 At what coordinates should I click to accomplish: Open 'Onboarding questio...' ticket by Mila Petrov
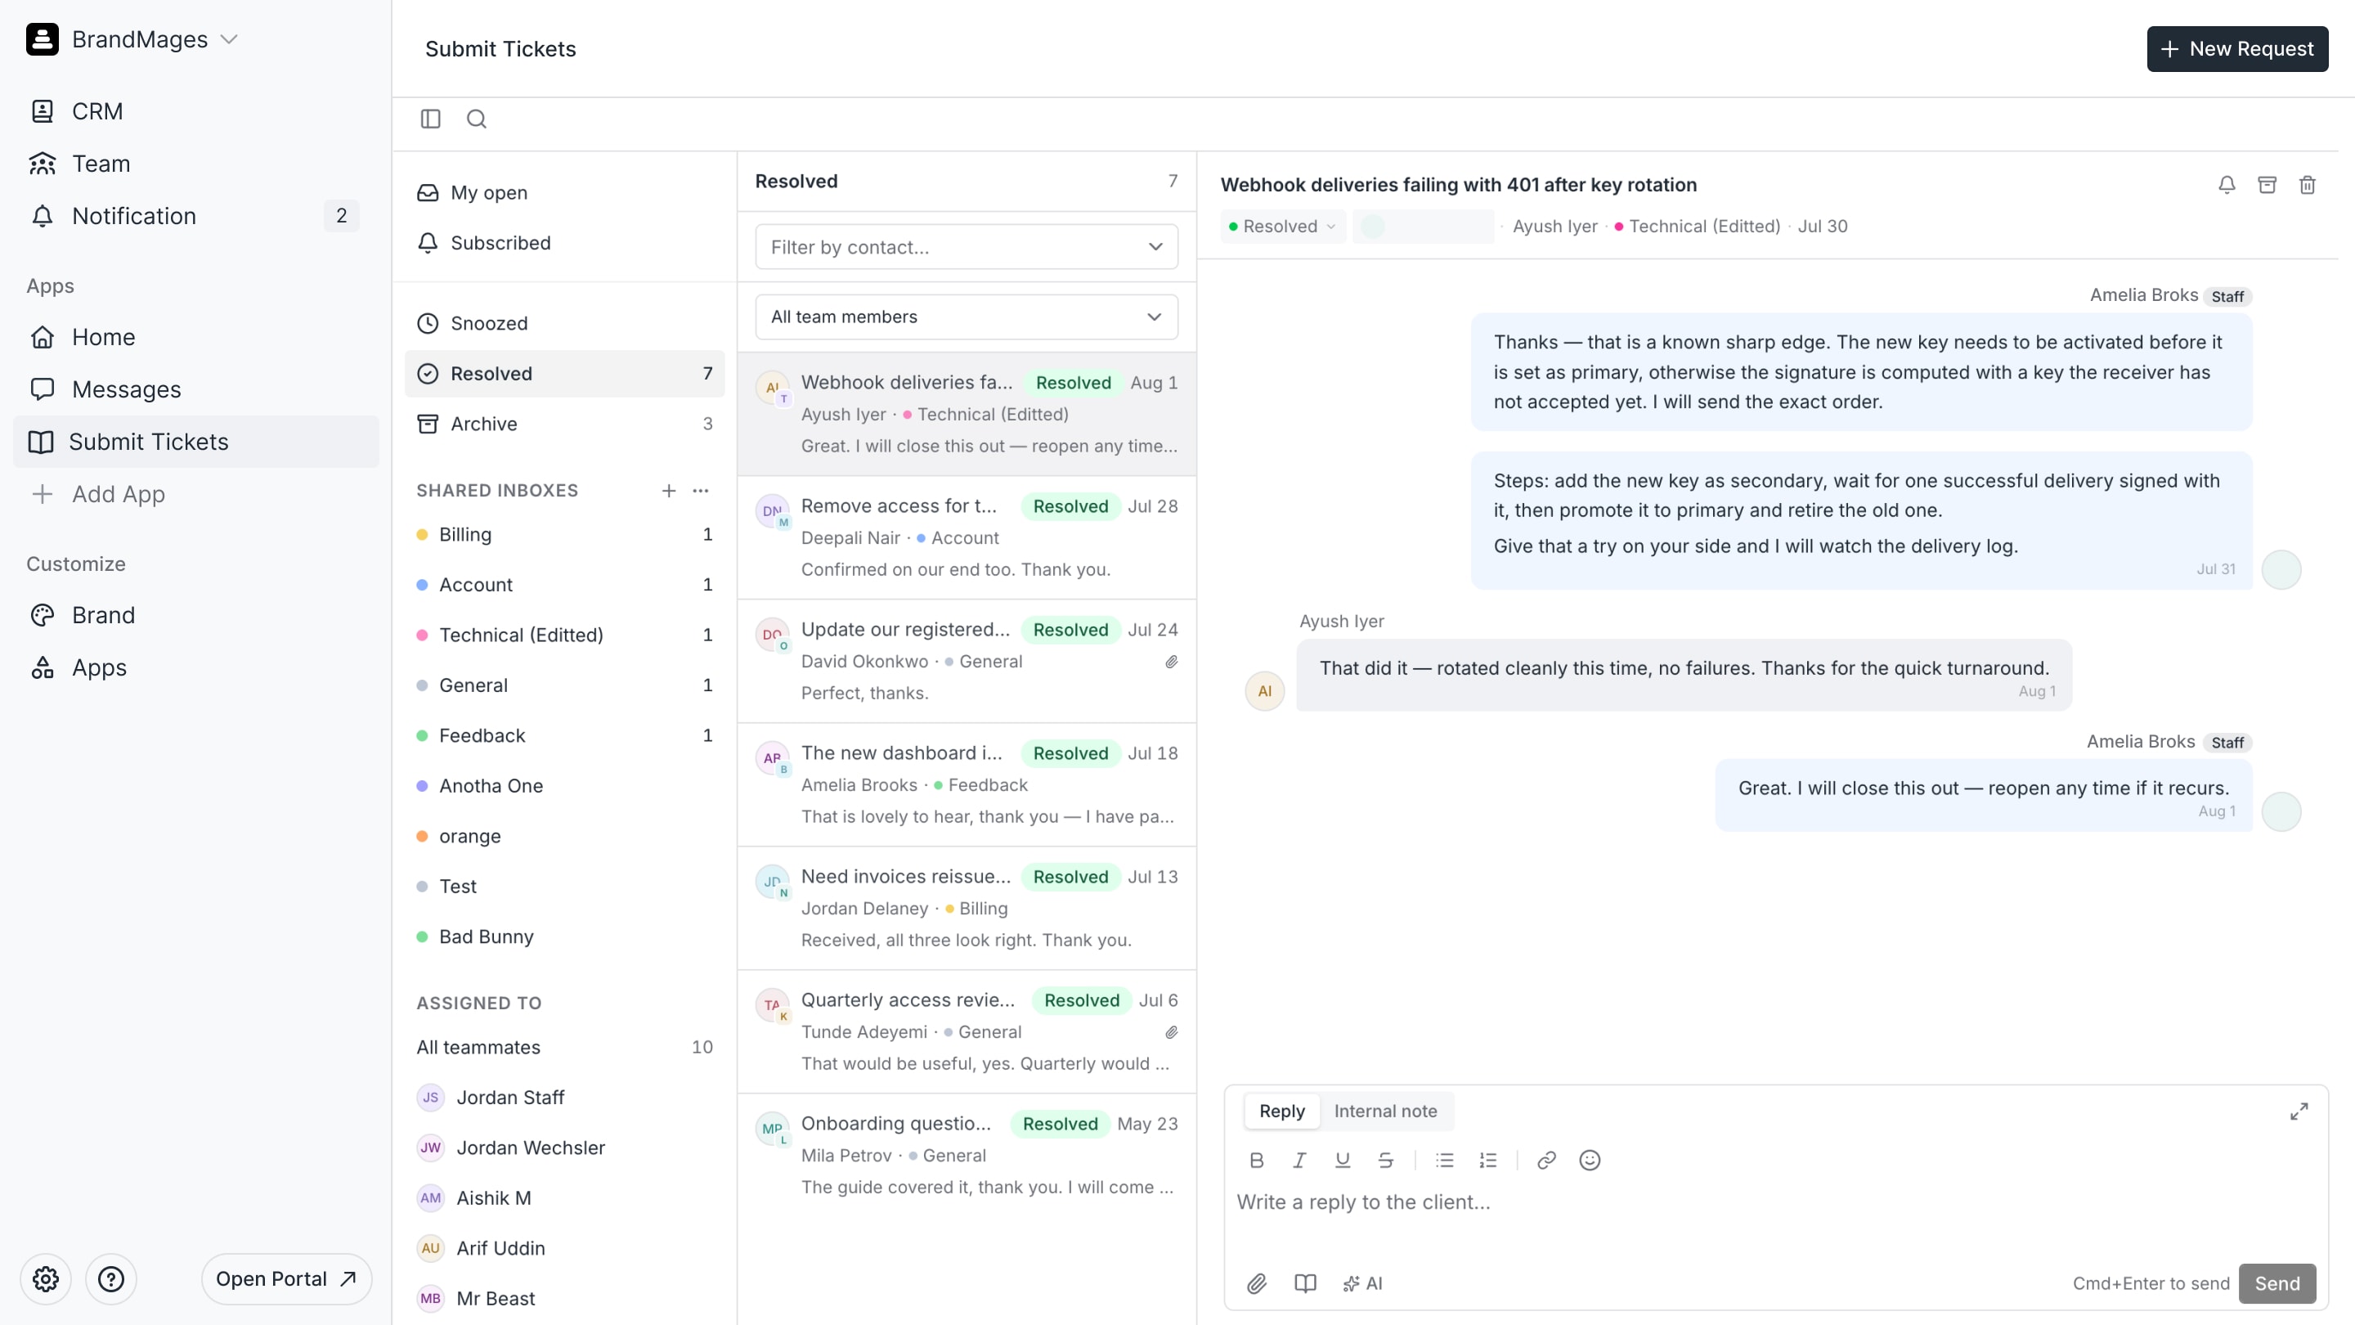click(967, 1155)
